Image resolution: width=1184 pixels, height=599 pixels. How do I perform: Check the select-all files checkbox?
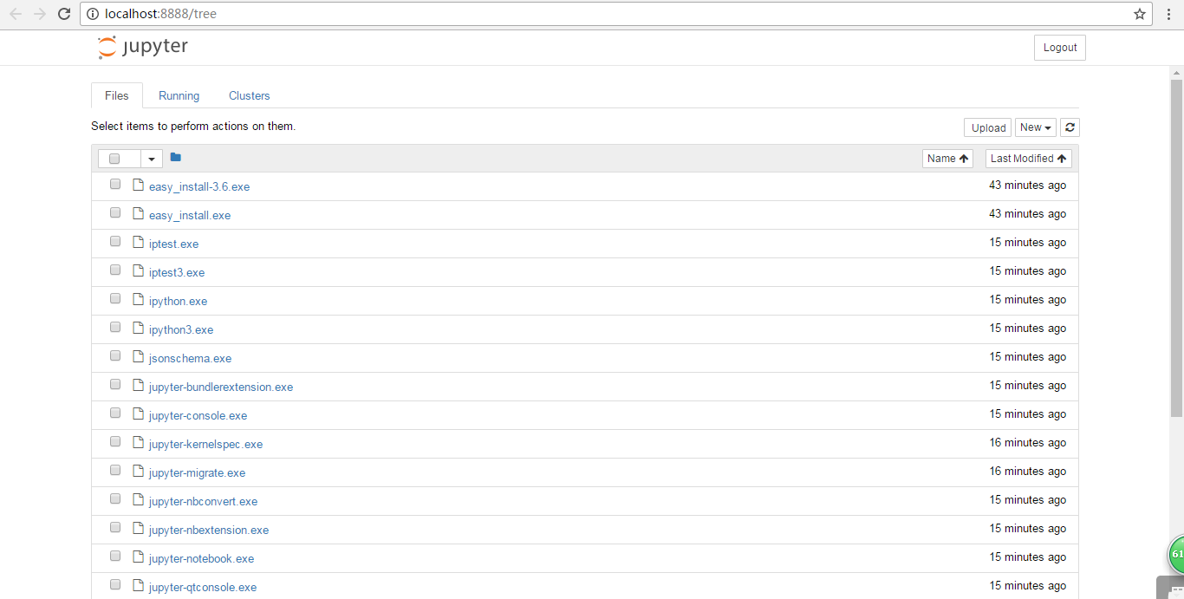[114, 159]
